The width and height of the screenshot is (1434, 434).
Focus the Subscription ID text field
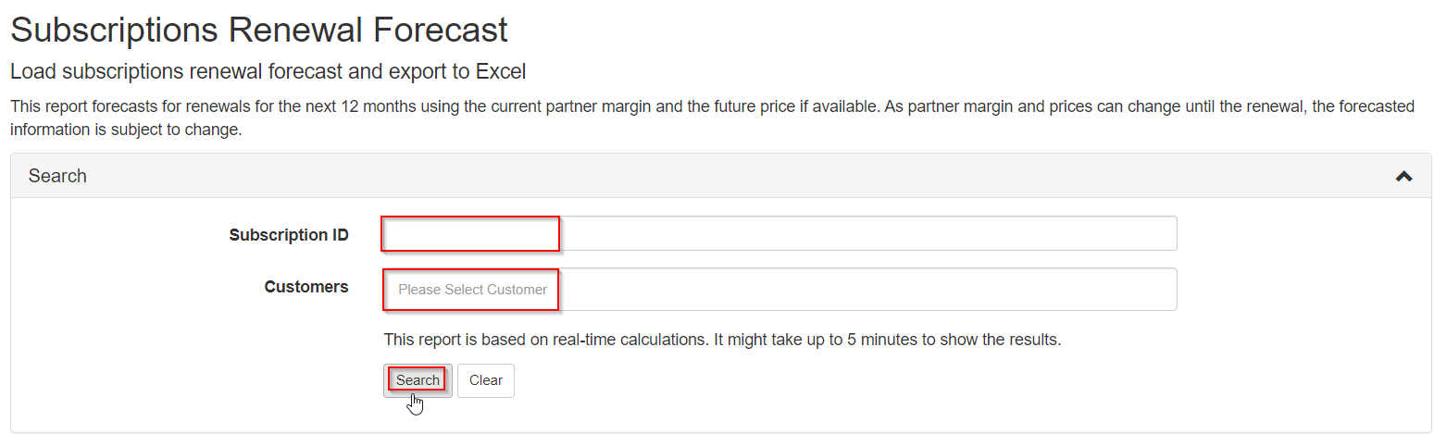[779, 233]
